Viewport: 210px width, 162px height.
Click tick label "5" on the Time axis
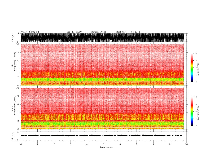pos(104,144)
